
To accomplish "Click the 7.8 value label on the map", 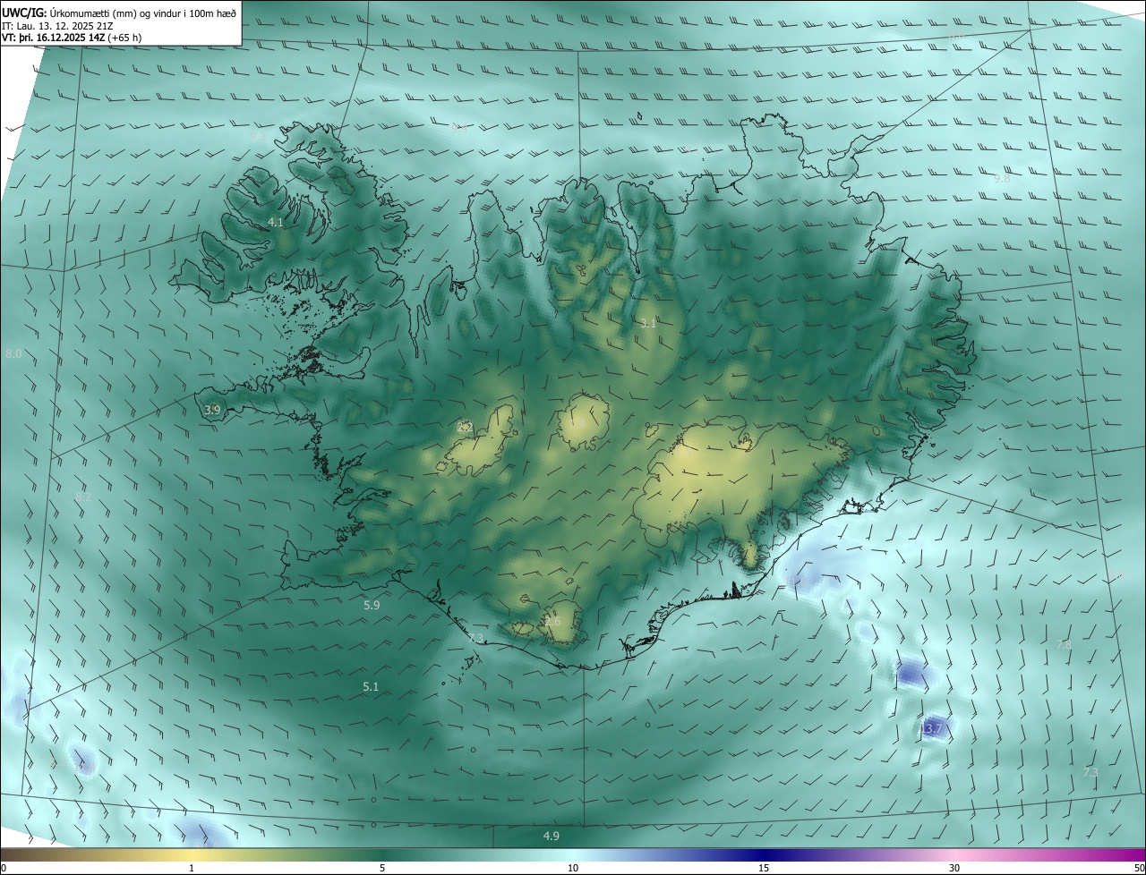I will tap(1064, 644).
